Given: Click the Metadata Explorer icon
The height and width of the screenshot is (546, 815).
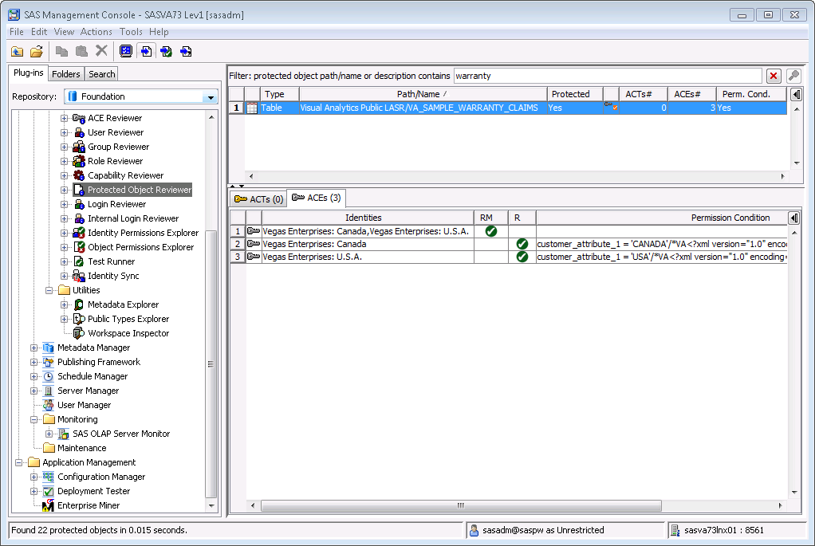Looking at the screenshot, I should (x=79, y=304).
